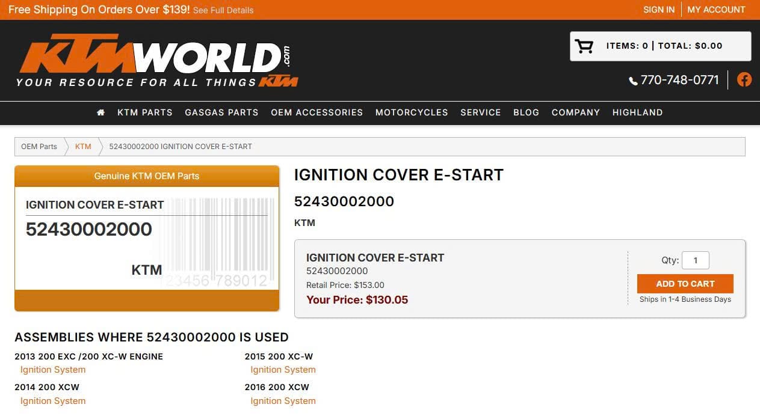Screen dimensions: 760x419
Task: Click See Full Details shipping link
Action: (x=223, y=10)
